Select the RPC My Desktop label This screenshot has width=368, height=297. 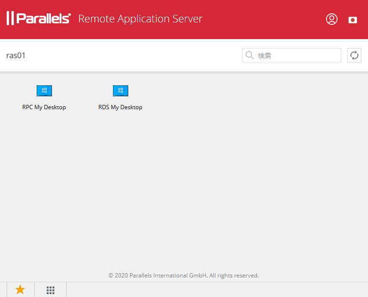pyautogui.click(x=44, y=107)
